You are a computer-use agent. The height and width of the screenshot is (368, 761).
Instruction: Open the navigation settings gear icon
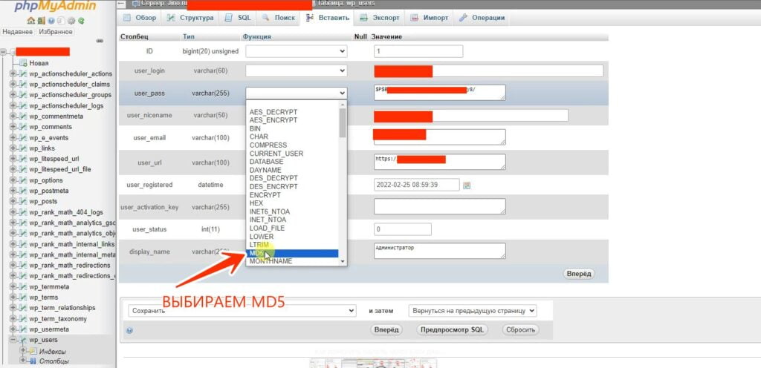pos(71,21)
